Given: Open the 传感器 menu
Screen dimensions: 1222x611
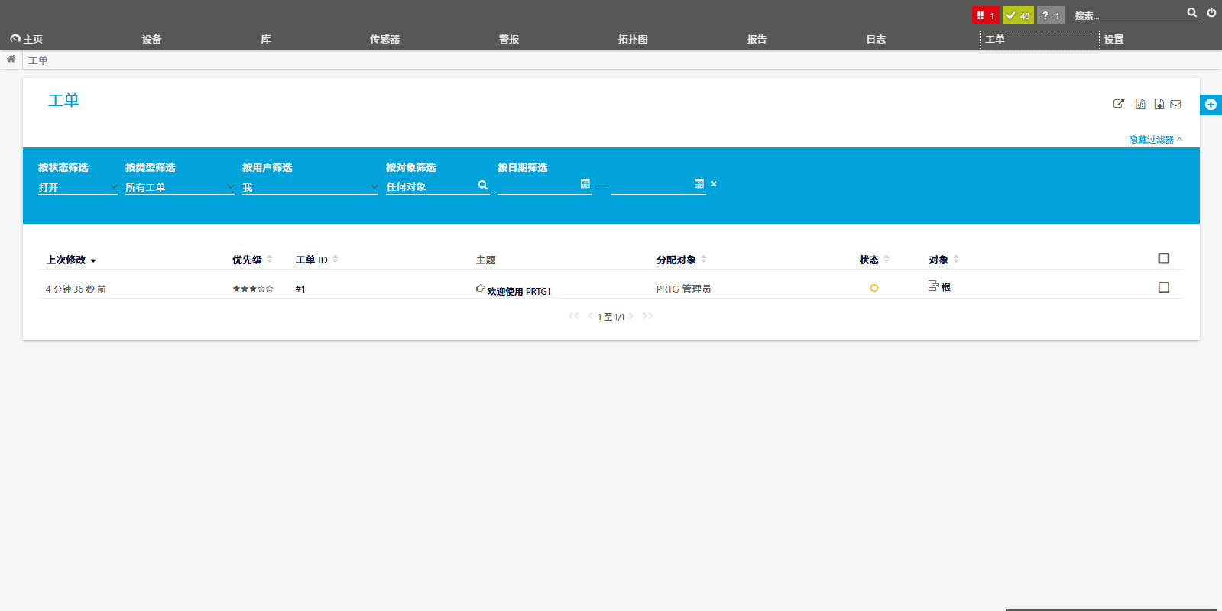Looking at the screenshot, I should pos(384,39).
